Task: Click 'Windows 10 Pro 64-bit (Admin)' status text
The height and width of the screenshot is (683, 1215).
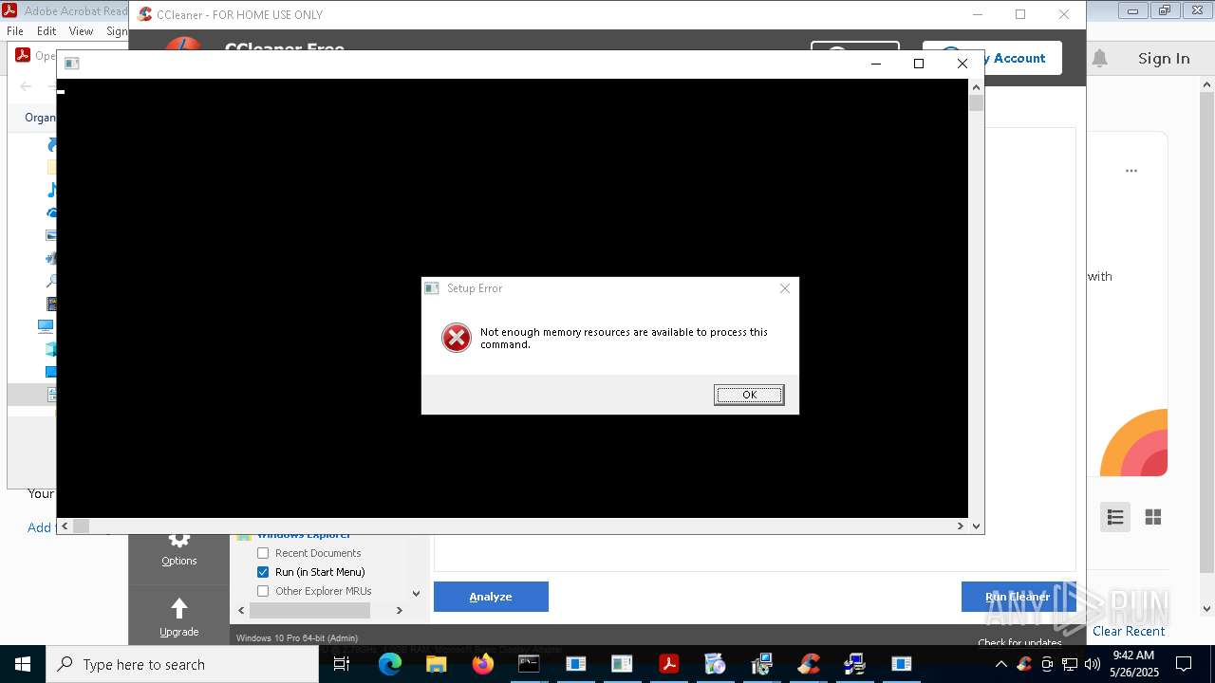Action: pyautogui.click(x=297, y=638)
